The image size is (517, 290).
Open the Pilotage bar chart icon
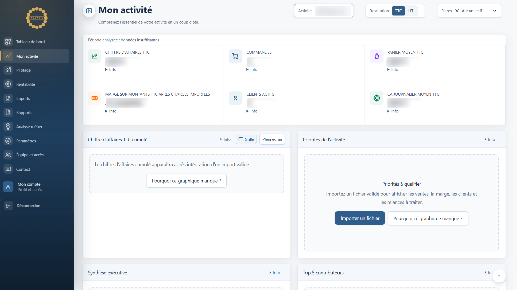pos(8,70)
